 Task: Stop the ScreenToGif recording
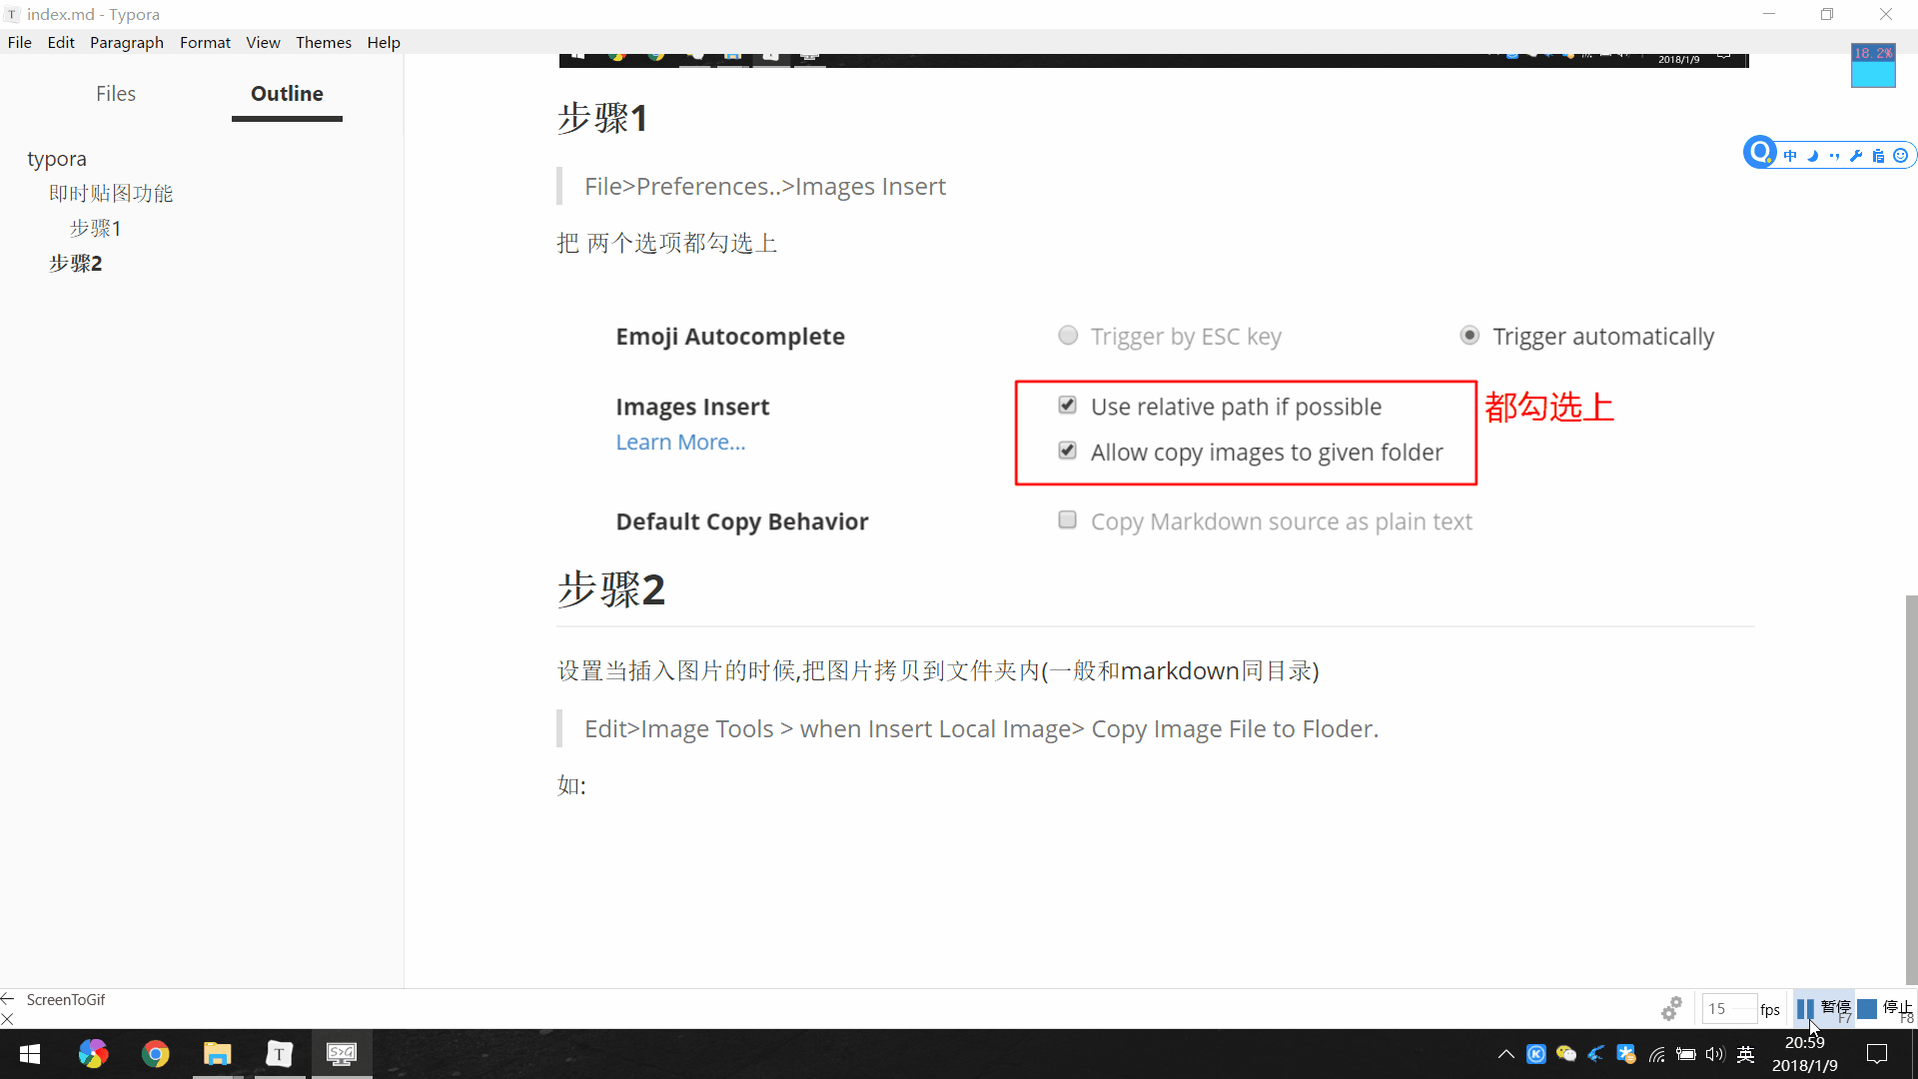(x=1884, y=1009)
